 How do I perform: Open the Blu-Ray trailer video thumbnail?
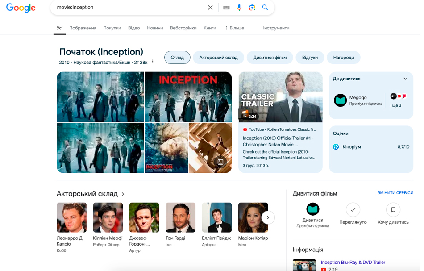304,265
